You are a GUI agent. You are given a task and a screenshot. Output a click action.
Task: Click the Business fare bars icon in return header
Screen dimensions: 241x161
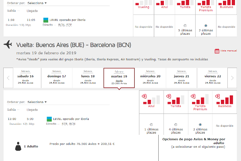[x=225, y=100]
